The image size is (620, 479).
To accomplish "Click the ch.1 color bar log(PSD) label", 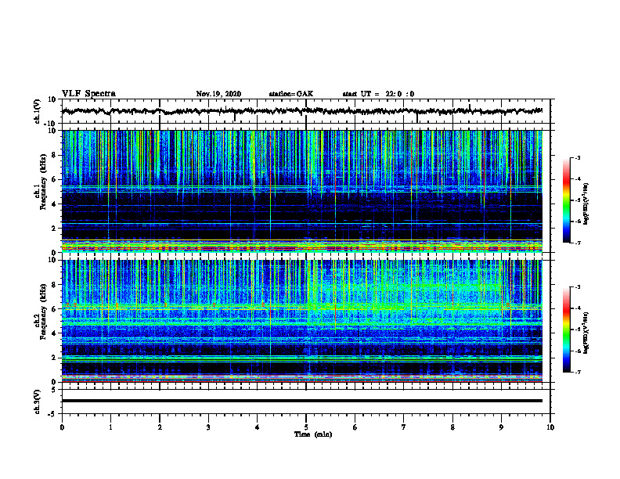I will pos(586,203).
